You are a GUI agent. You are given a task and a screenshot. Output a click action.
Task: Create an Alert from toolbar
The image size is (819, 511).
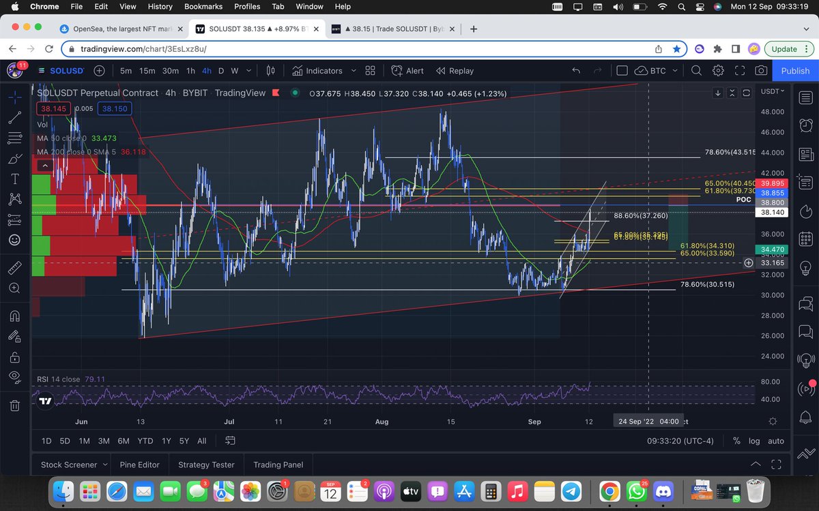[407, 71]
